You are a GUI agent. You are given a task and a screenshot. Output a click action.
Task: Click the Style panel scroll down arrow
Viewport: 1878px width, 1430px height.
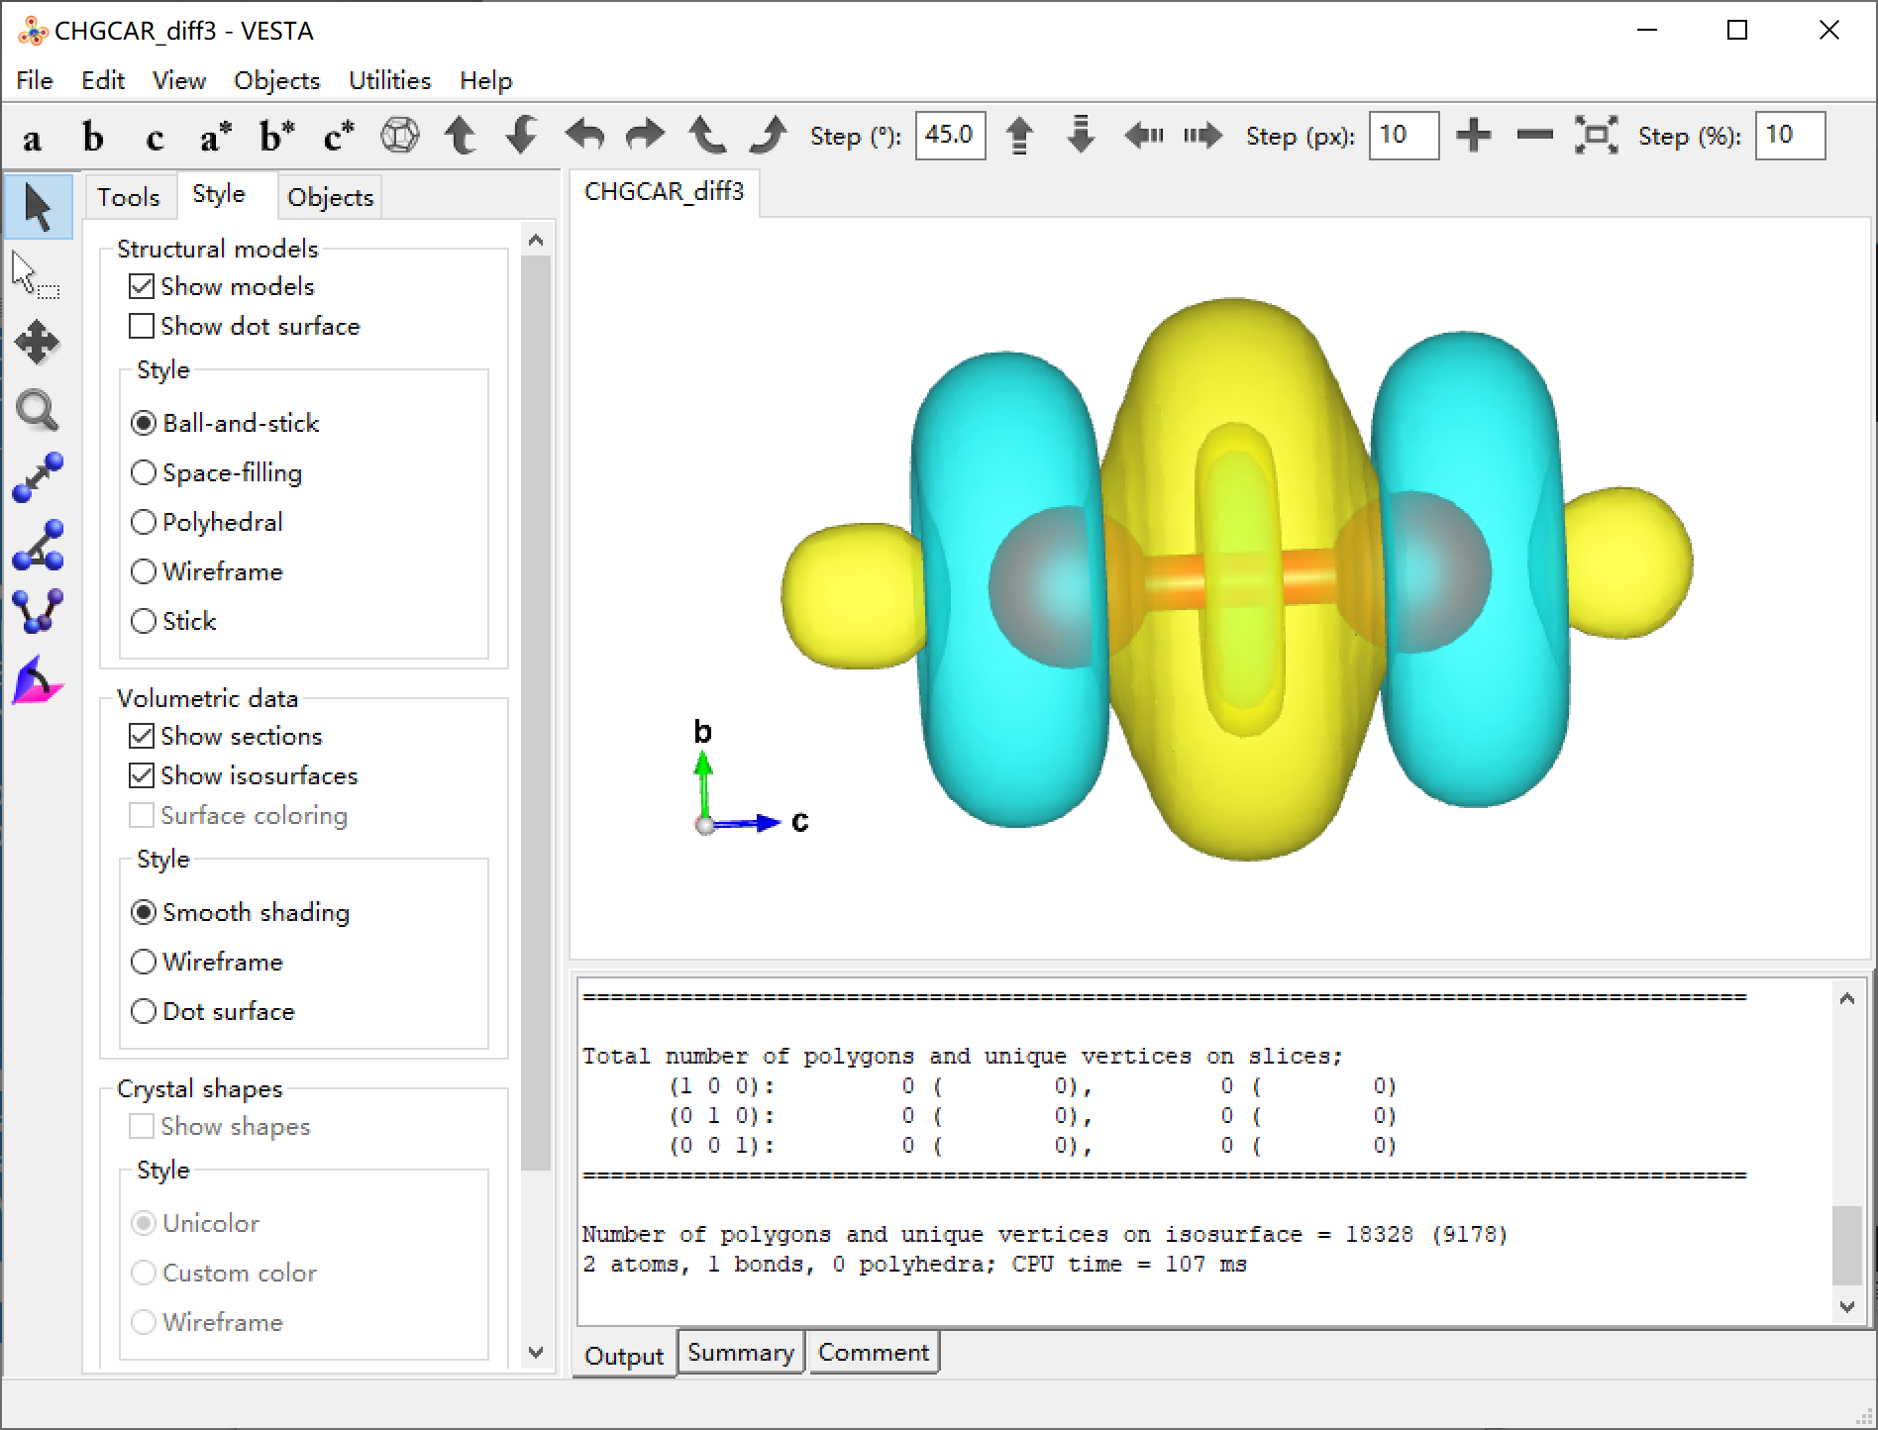coord(536,1352)
